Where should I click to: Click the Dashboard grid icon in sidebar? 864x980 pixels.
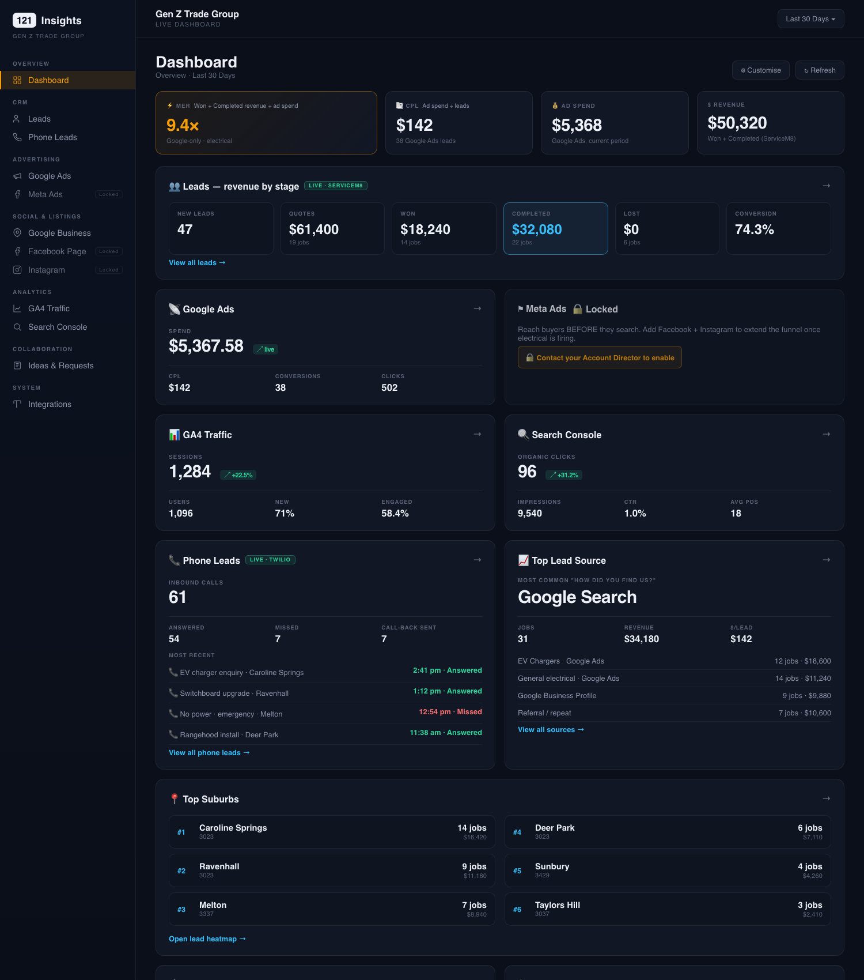tap(17, 80)
